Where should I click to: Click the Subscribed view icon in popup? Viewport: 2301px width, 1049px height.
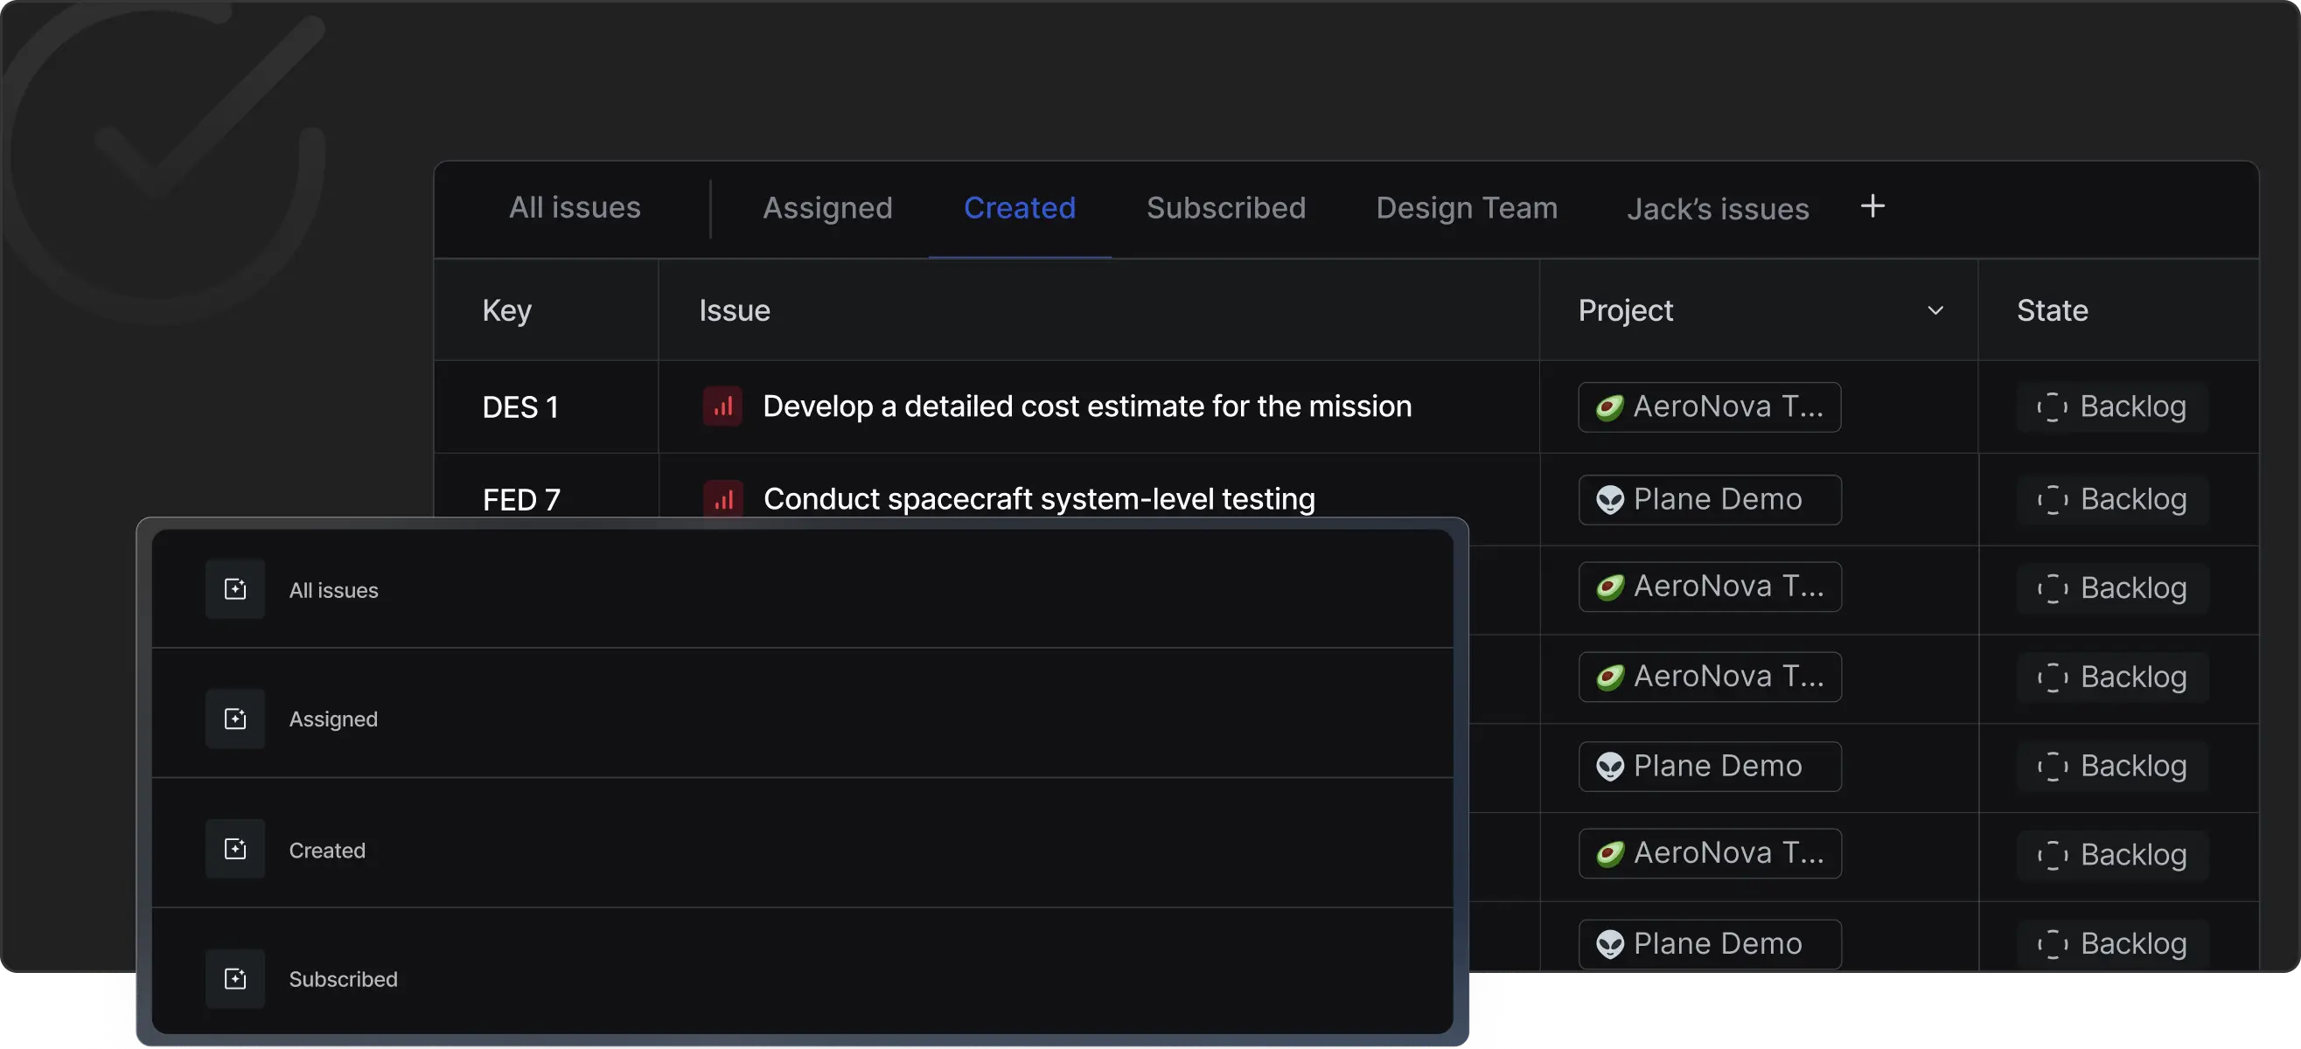tap(235, 978)
